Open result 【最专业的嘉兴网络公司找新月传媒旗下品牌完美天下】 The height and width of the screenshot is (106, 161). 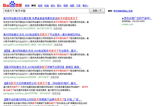[x=43, y=99]
